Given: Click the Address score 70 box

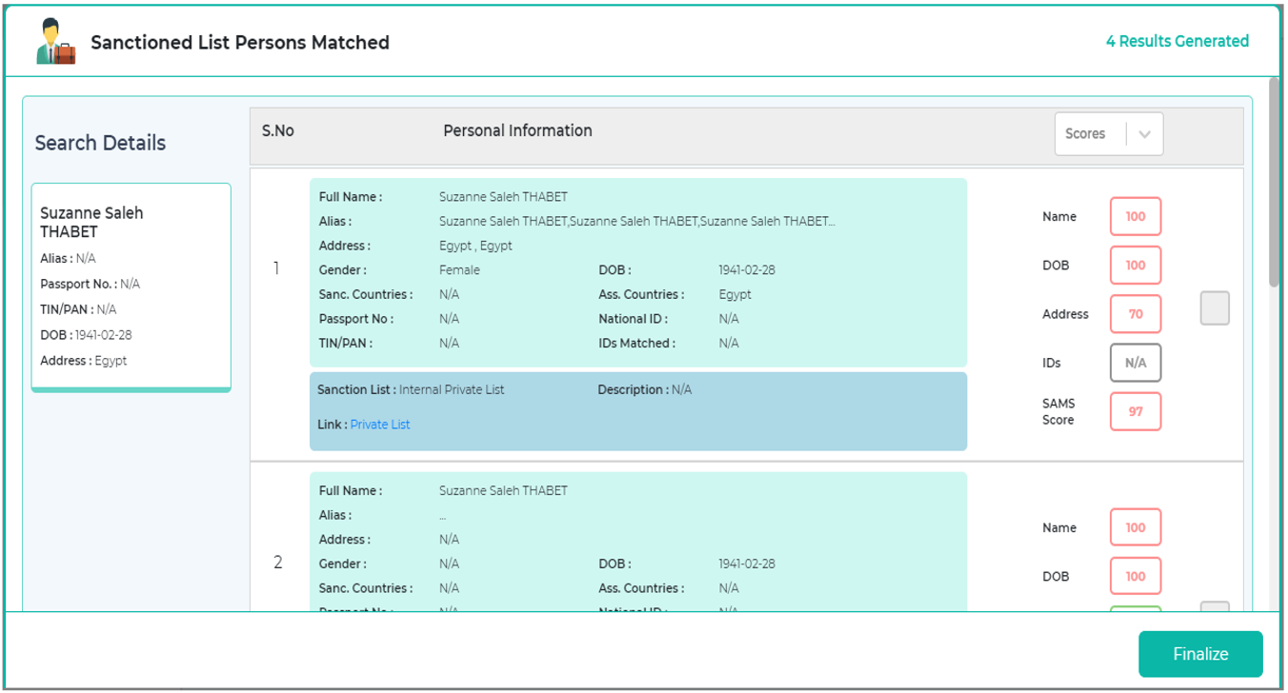Looking at the screenshot, I should (x=1135, y=314).
